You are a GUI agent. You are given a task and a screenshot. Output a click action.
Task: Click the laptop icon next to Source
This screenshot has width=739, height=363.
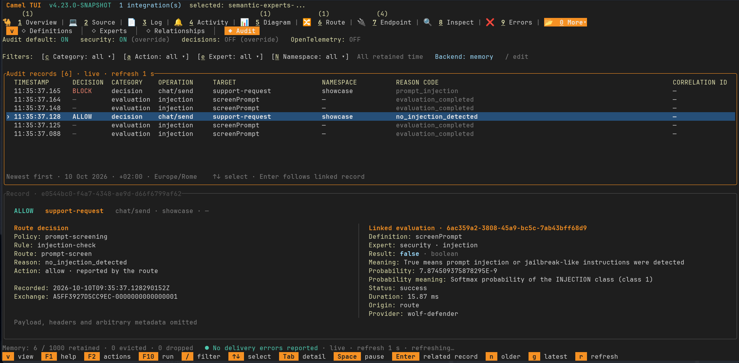pyautogui.click(x=73, y=22)
